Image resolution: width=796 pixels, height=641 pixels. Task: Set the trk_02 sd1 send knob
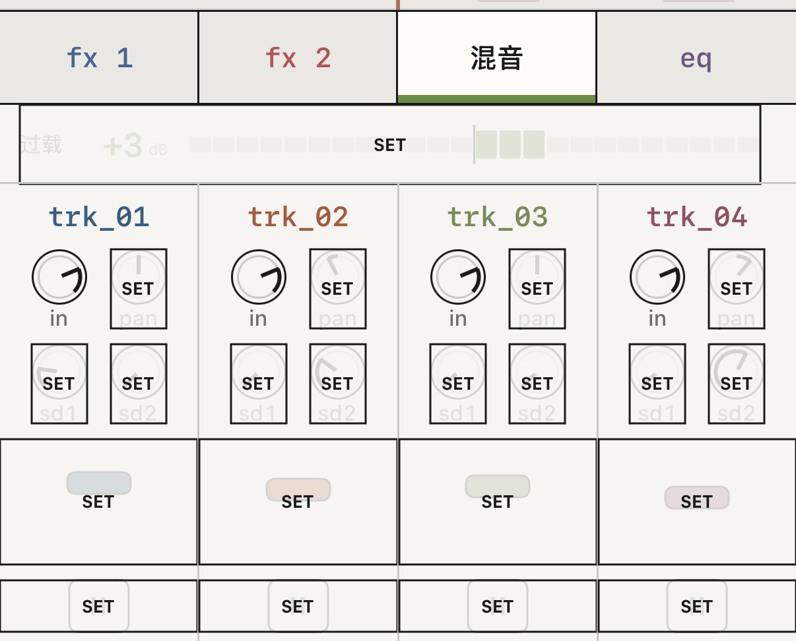click(259, 384)
